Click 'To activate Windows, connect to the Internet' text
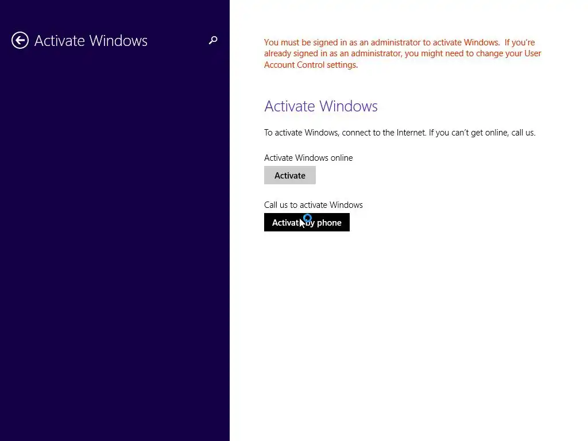 tap(345, 133)
